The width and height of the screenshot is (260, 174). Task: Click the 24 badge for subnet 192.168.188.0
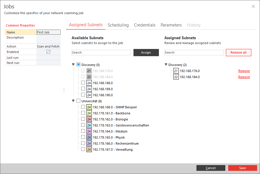tap(89, 83)
